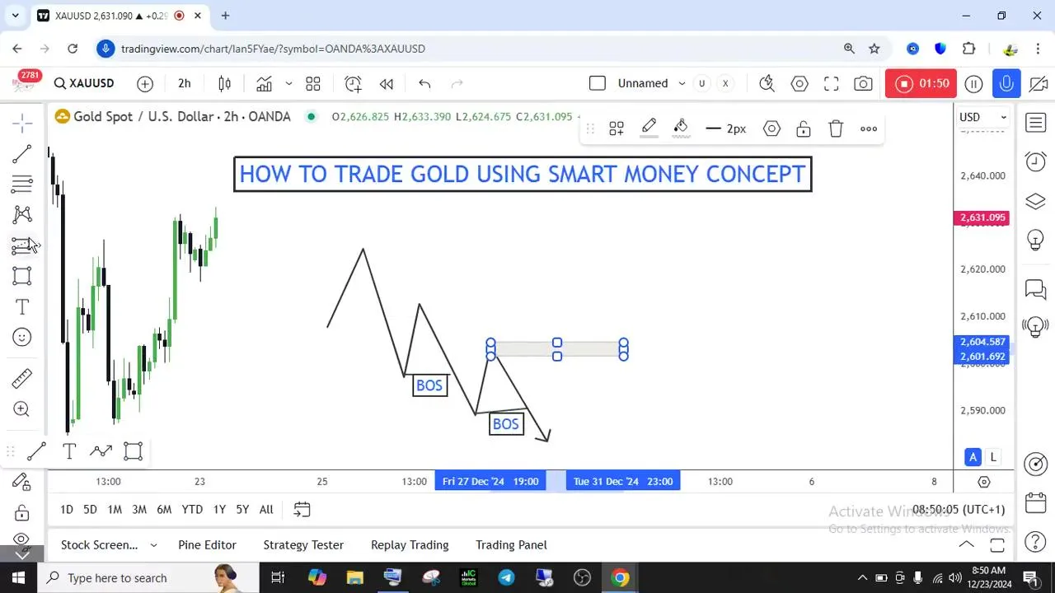1055x593 pixels.
Task: Create an alert with the alarm clock icon
Action: coord(353,83)
